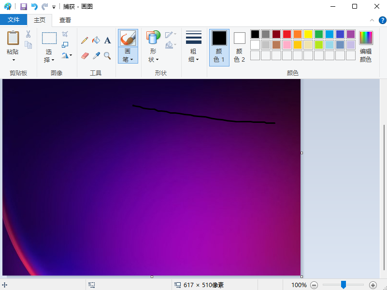Select the Color picker tool
387x290 pixels.
pyautogui.click(x=96, y=55)
